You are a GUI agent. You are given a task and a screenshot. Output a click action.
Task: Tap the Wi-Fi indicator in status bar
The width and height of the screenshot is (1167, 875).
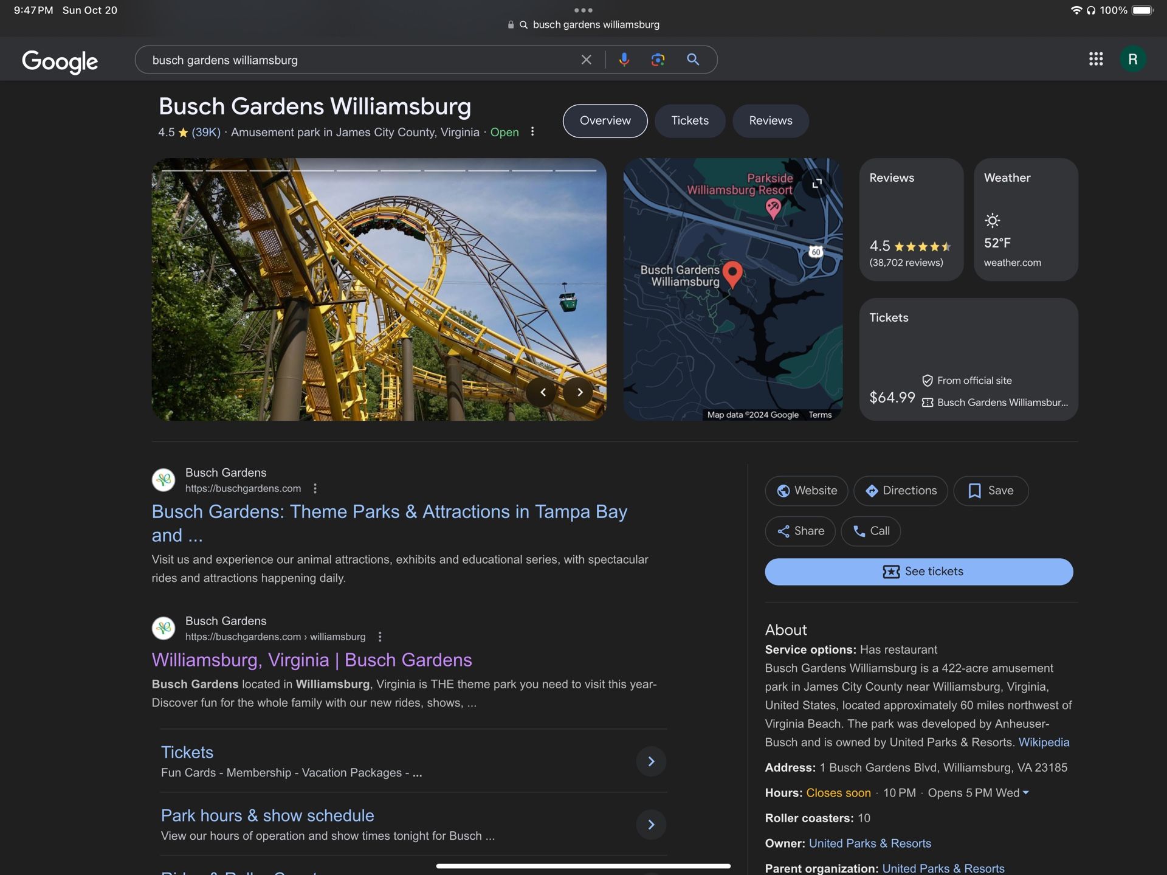click(1076, 10)
